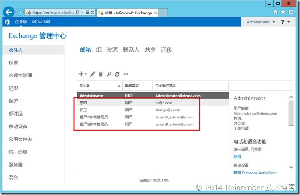Select the 李四 mailbox row

click(x=153, y=103)
